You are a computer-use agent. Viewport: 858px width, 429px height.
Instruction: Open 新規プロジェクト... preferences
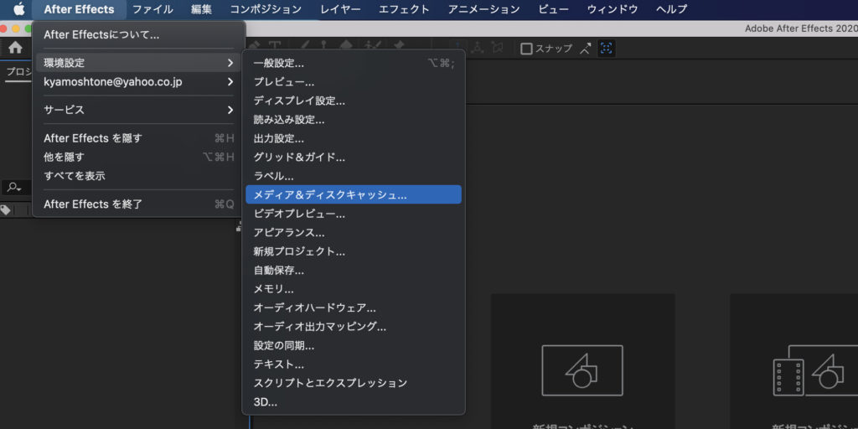354,251
